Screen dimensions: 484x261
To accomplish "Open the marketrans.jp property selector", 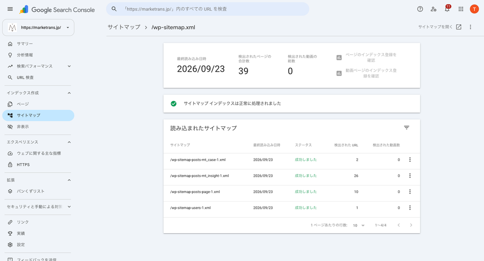I will pos(38,27).
